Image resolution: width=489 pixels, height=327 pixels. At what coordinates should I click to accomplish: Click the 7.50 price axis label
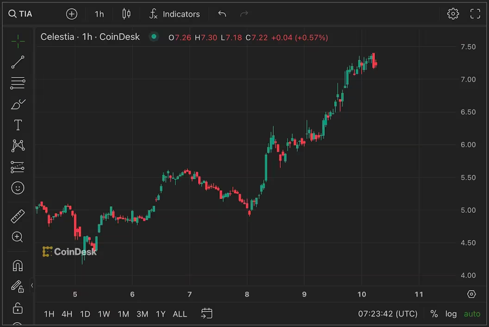[468, 47]
